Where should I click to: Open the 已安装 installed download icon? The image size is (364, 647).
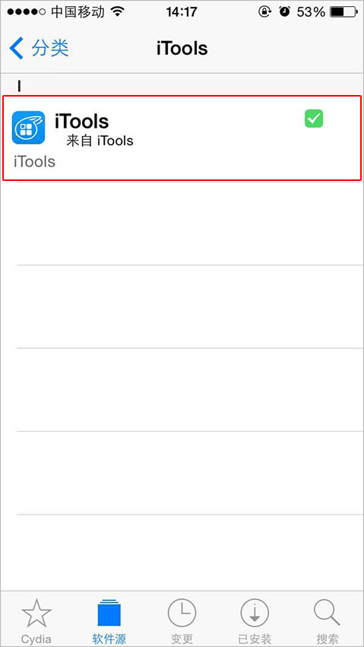(x=255, y=614)
